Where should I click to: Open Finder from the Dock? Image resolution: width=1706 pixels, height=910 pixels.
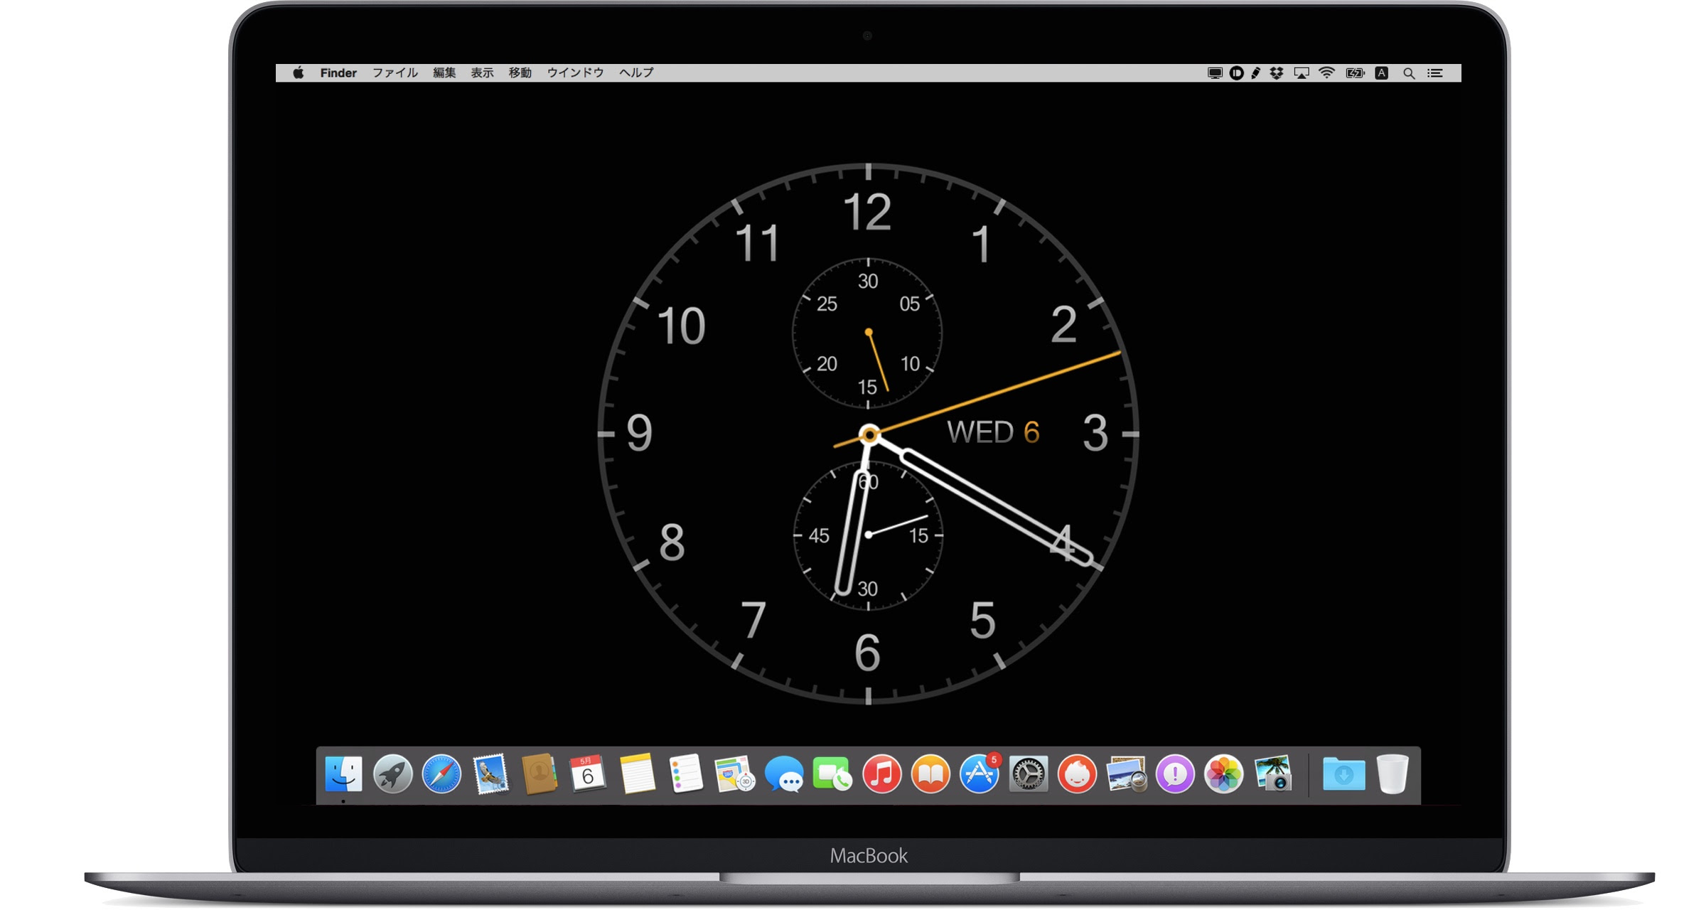(x=343, y=774)
